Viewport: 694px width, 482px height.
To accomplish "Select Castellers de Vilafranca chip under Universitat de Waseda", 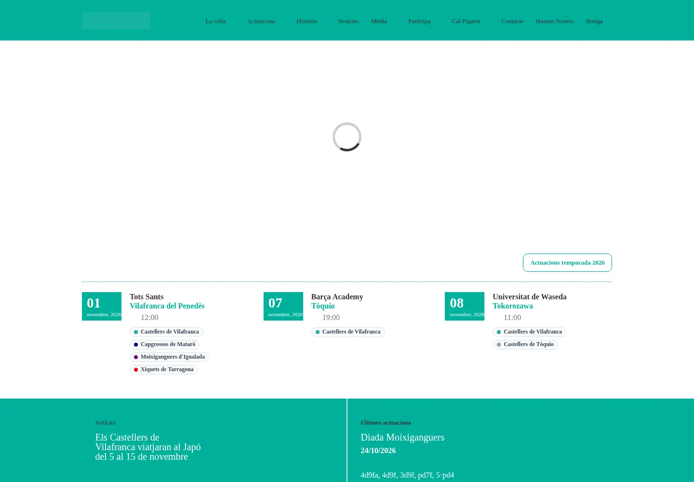I will click(x=529, y=332).
